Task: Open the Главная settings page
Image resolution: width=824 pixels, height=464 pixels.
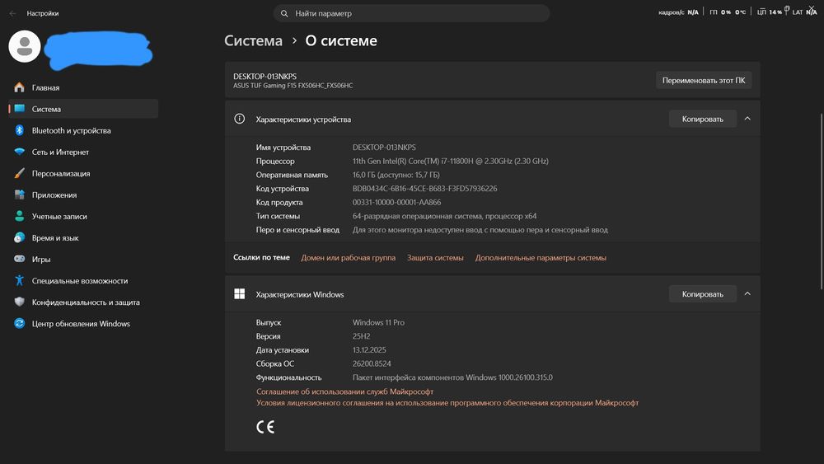Action: click(x=83, y=87)
